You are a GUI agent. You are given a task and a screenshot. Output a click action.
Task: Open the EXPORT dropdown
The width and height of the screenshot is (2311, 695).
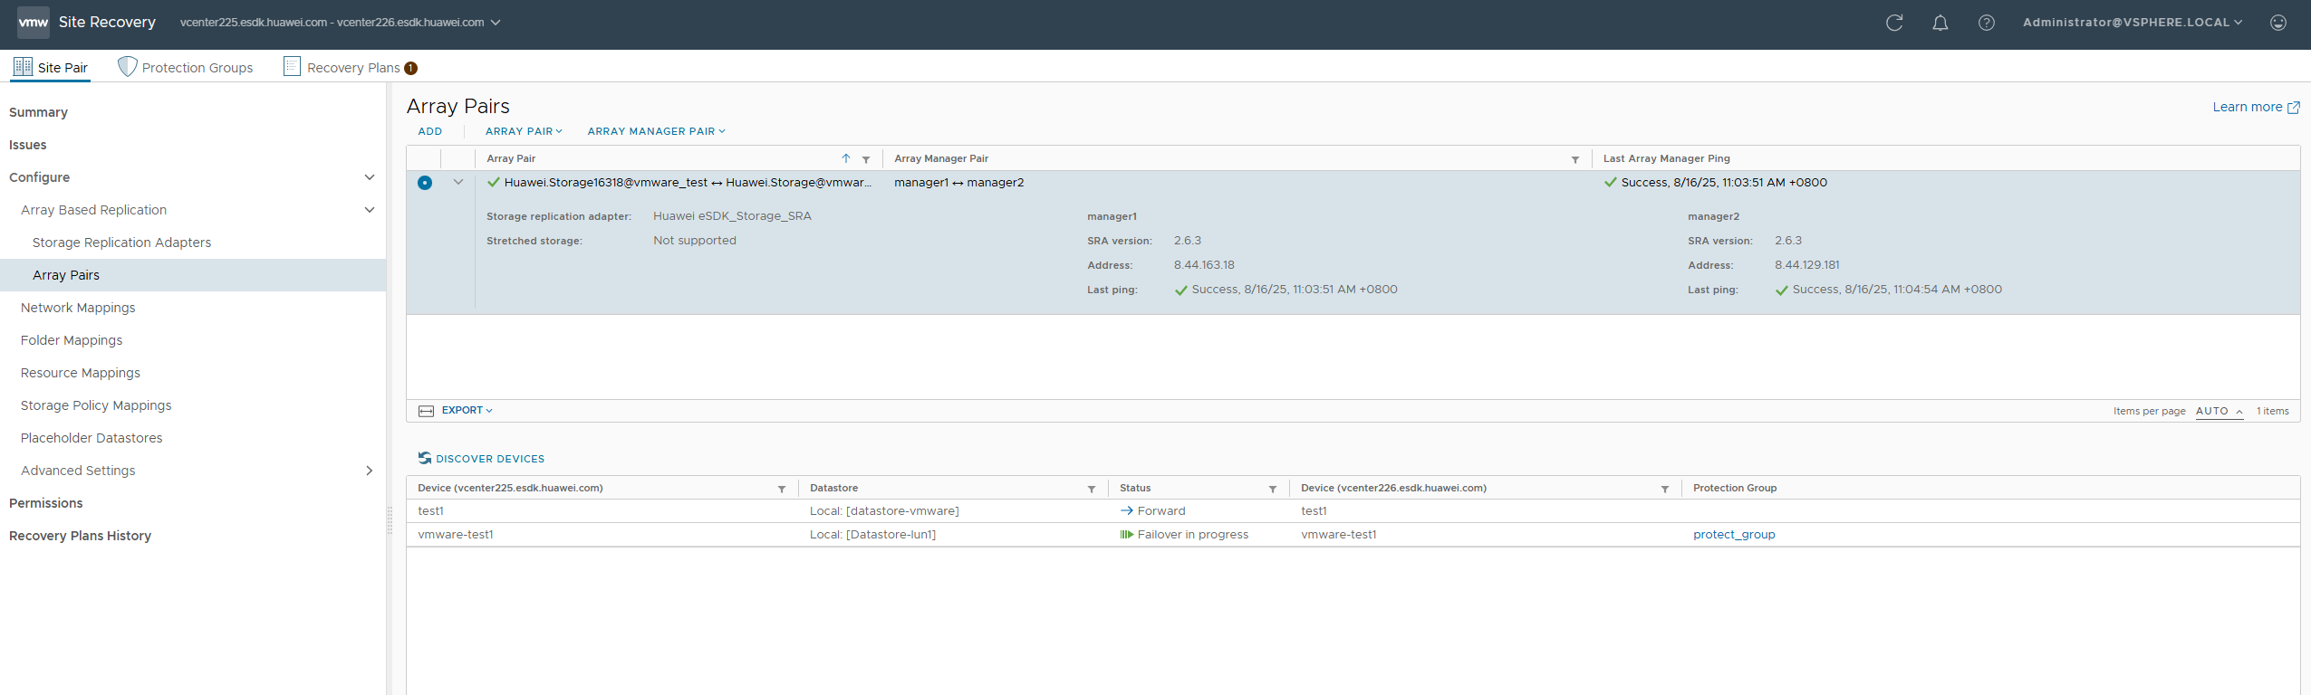point(467,411)
